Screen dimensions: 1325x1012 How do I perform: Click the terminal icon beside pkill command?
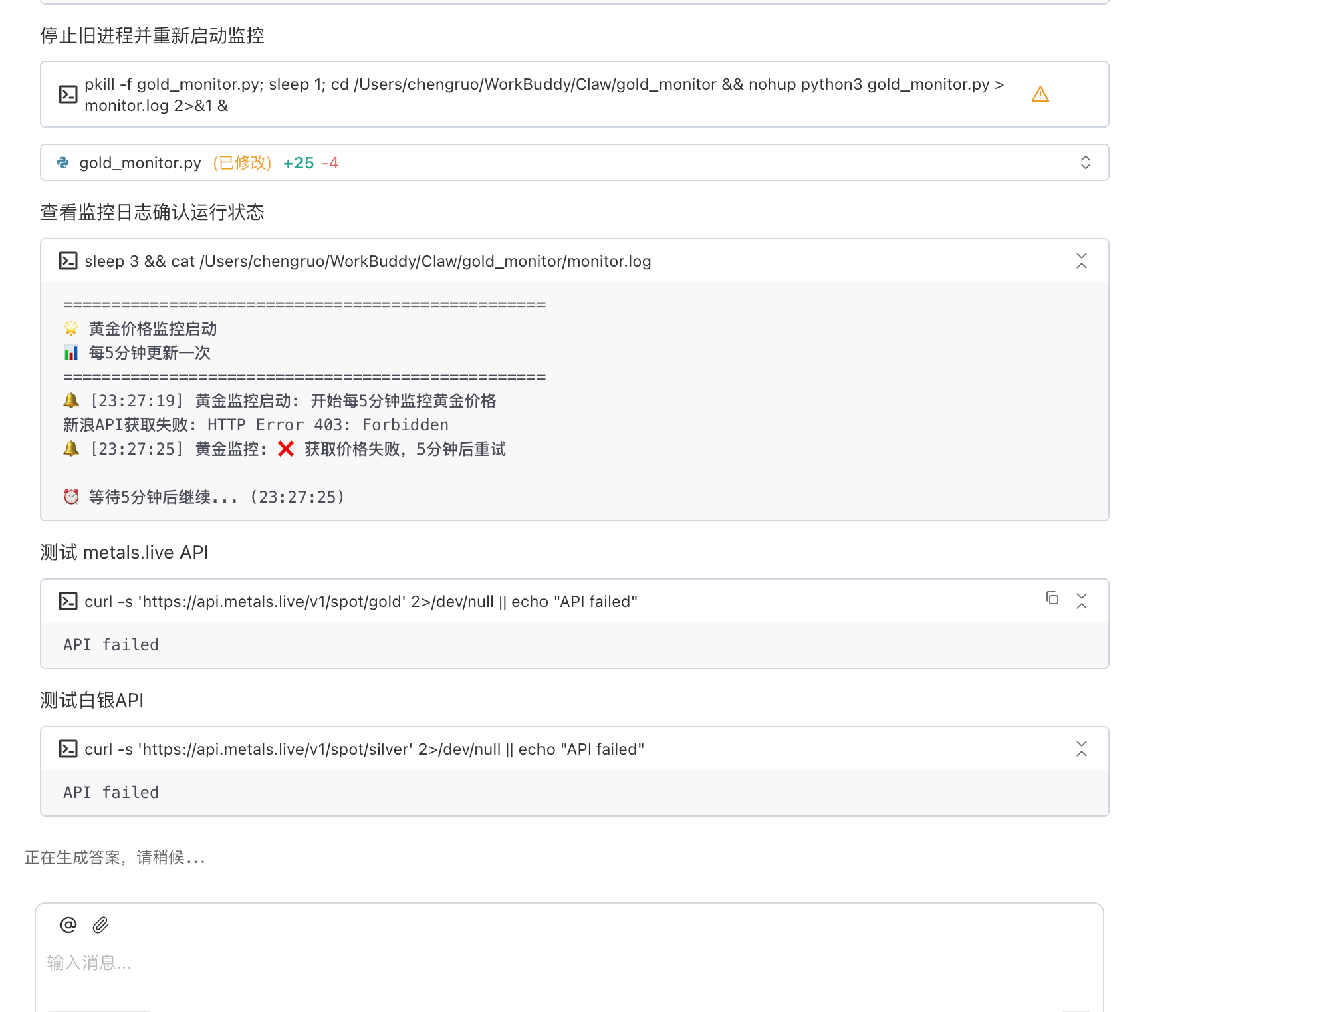(68, 94)
